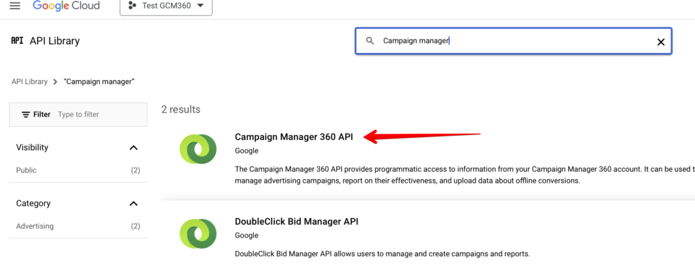Screen dimensions: 695x273
Task: Type in the 'Type to filter' field
Action: (98, 115)
